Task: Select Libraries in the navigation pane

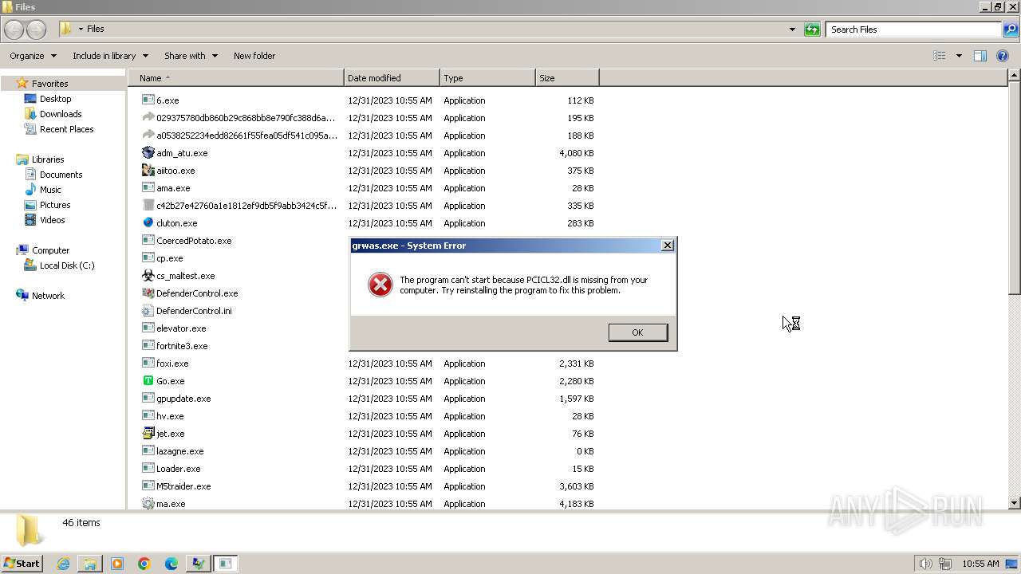Action: point(48,159)
